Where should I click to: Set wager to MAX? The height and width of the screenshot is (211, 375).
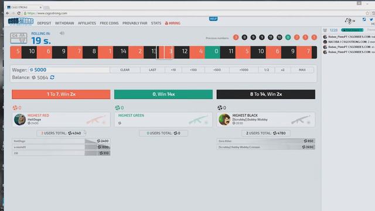click(302, 70)
